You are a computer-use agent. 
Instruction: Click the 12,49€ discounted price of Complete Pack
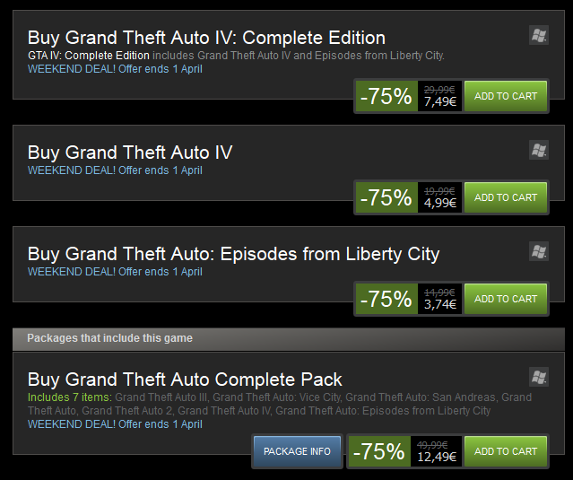[437, 457]
